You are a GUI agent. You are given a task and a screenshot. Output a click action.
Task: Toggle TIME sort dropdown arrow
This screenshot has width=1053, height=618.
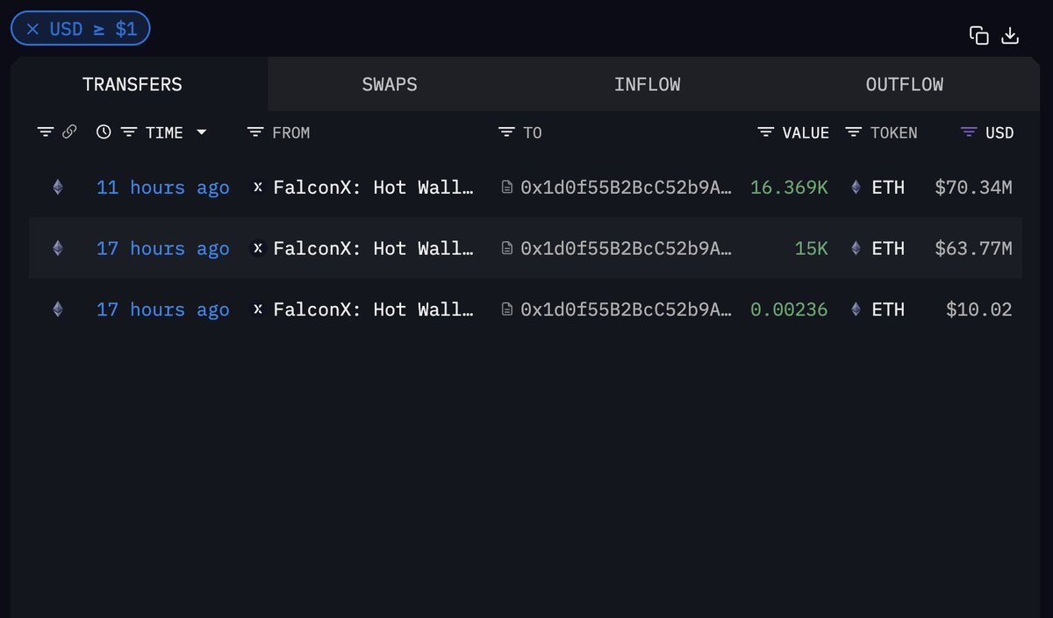pyautogui.click(x=202, y=132)
